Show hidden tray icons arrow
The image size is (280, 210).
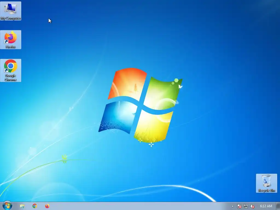[x=232, y=206]
